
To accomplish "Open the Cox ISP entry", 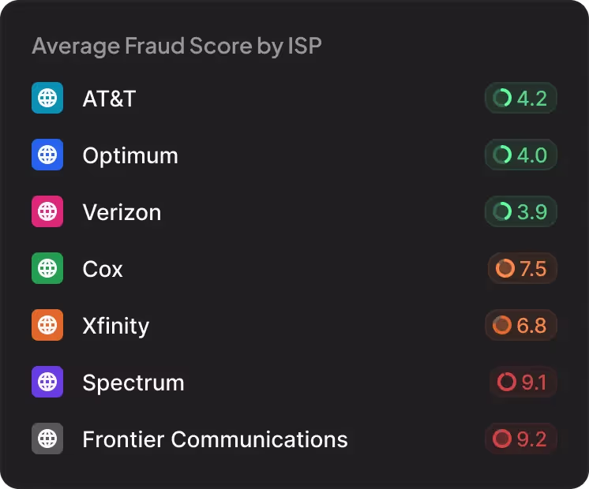I will point(103,269).
